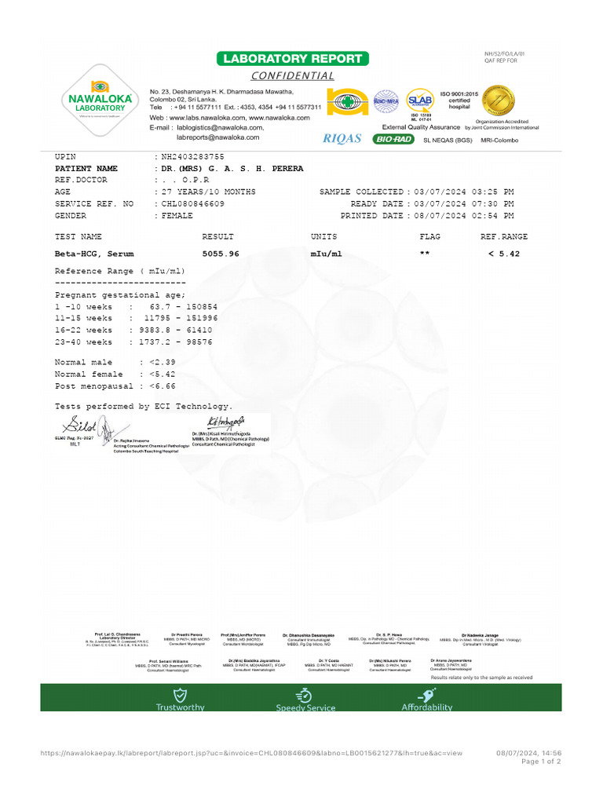Click 'External Quality Assurance' label
Viewport: 603px width, 804px height.
click(421, 127)
